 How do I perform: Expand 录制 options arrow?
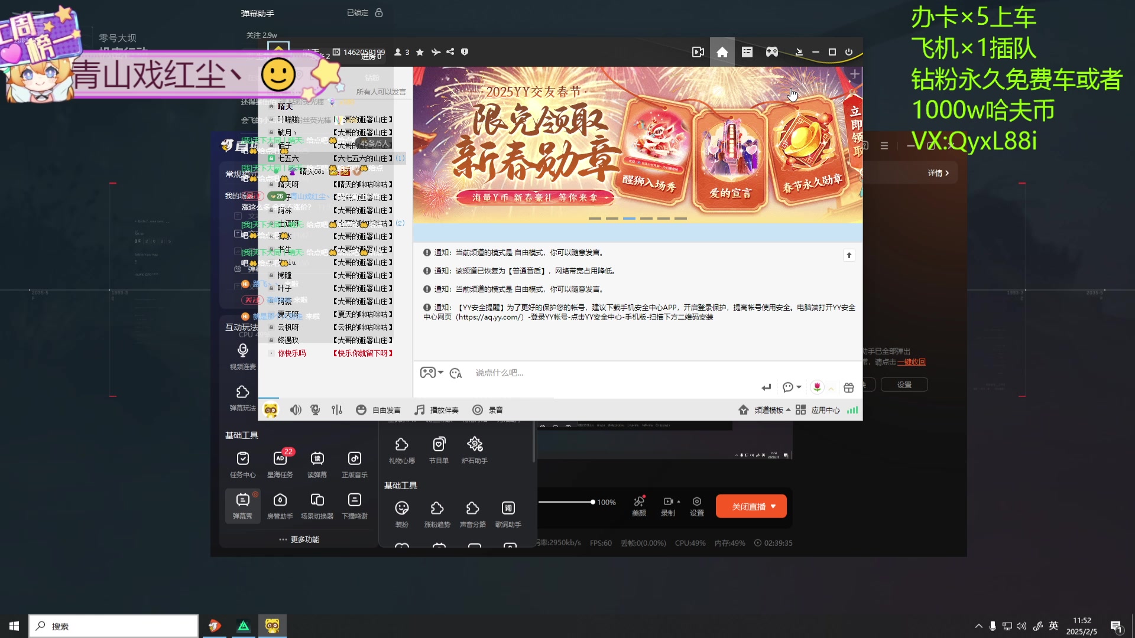[679, 502]
